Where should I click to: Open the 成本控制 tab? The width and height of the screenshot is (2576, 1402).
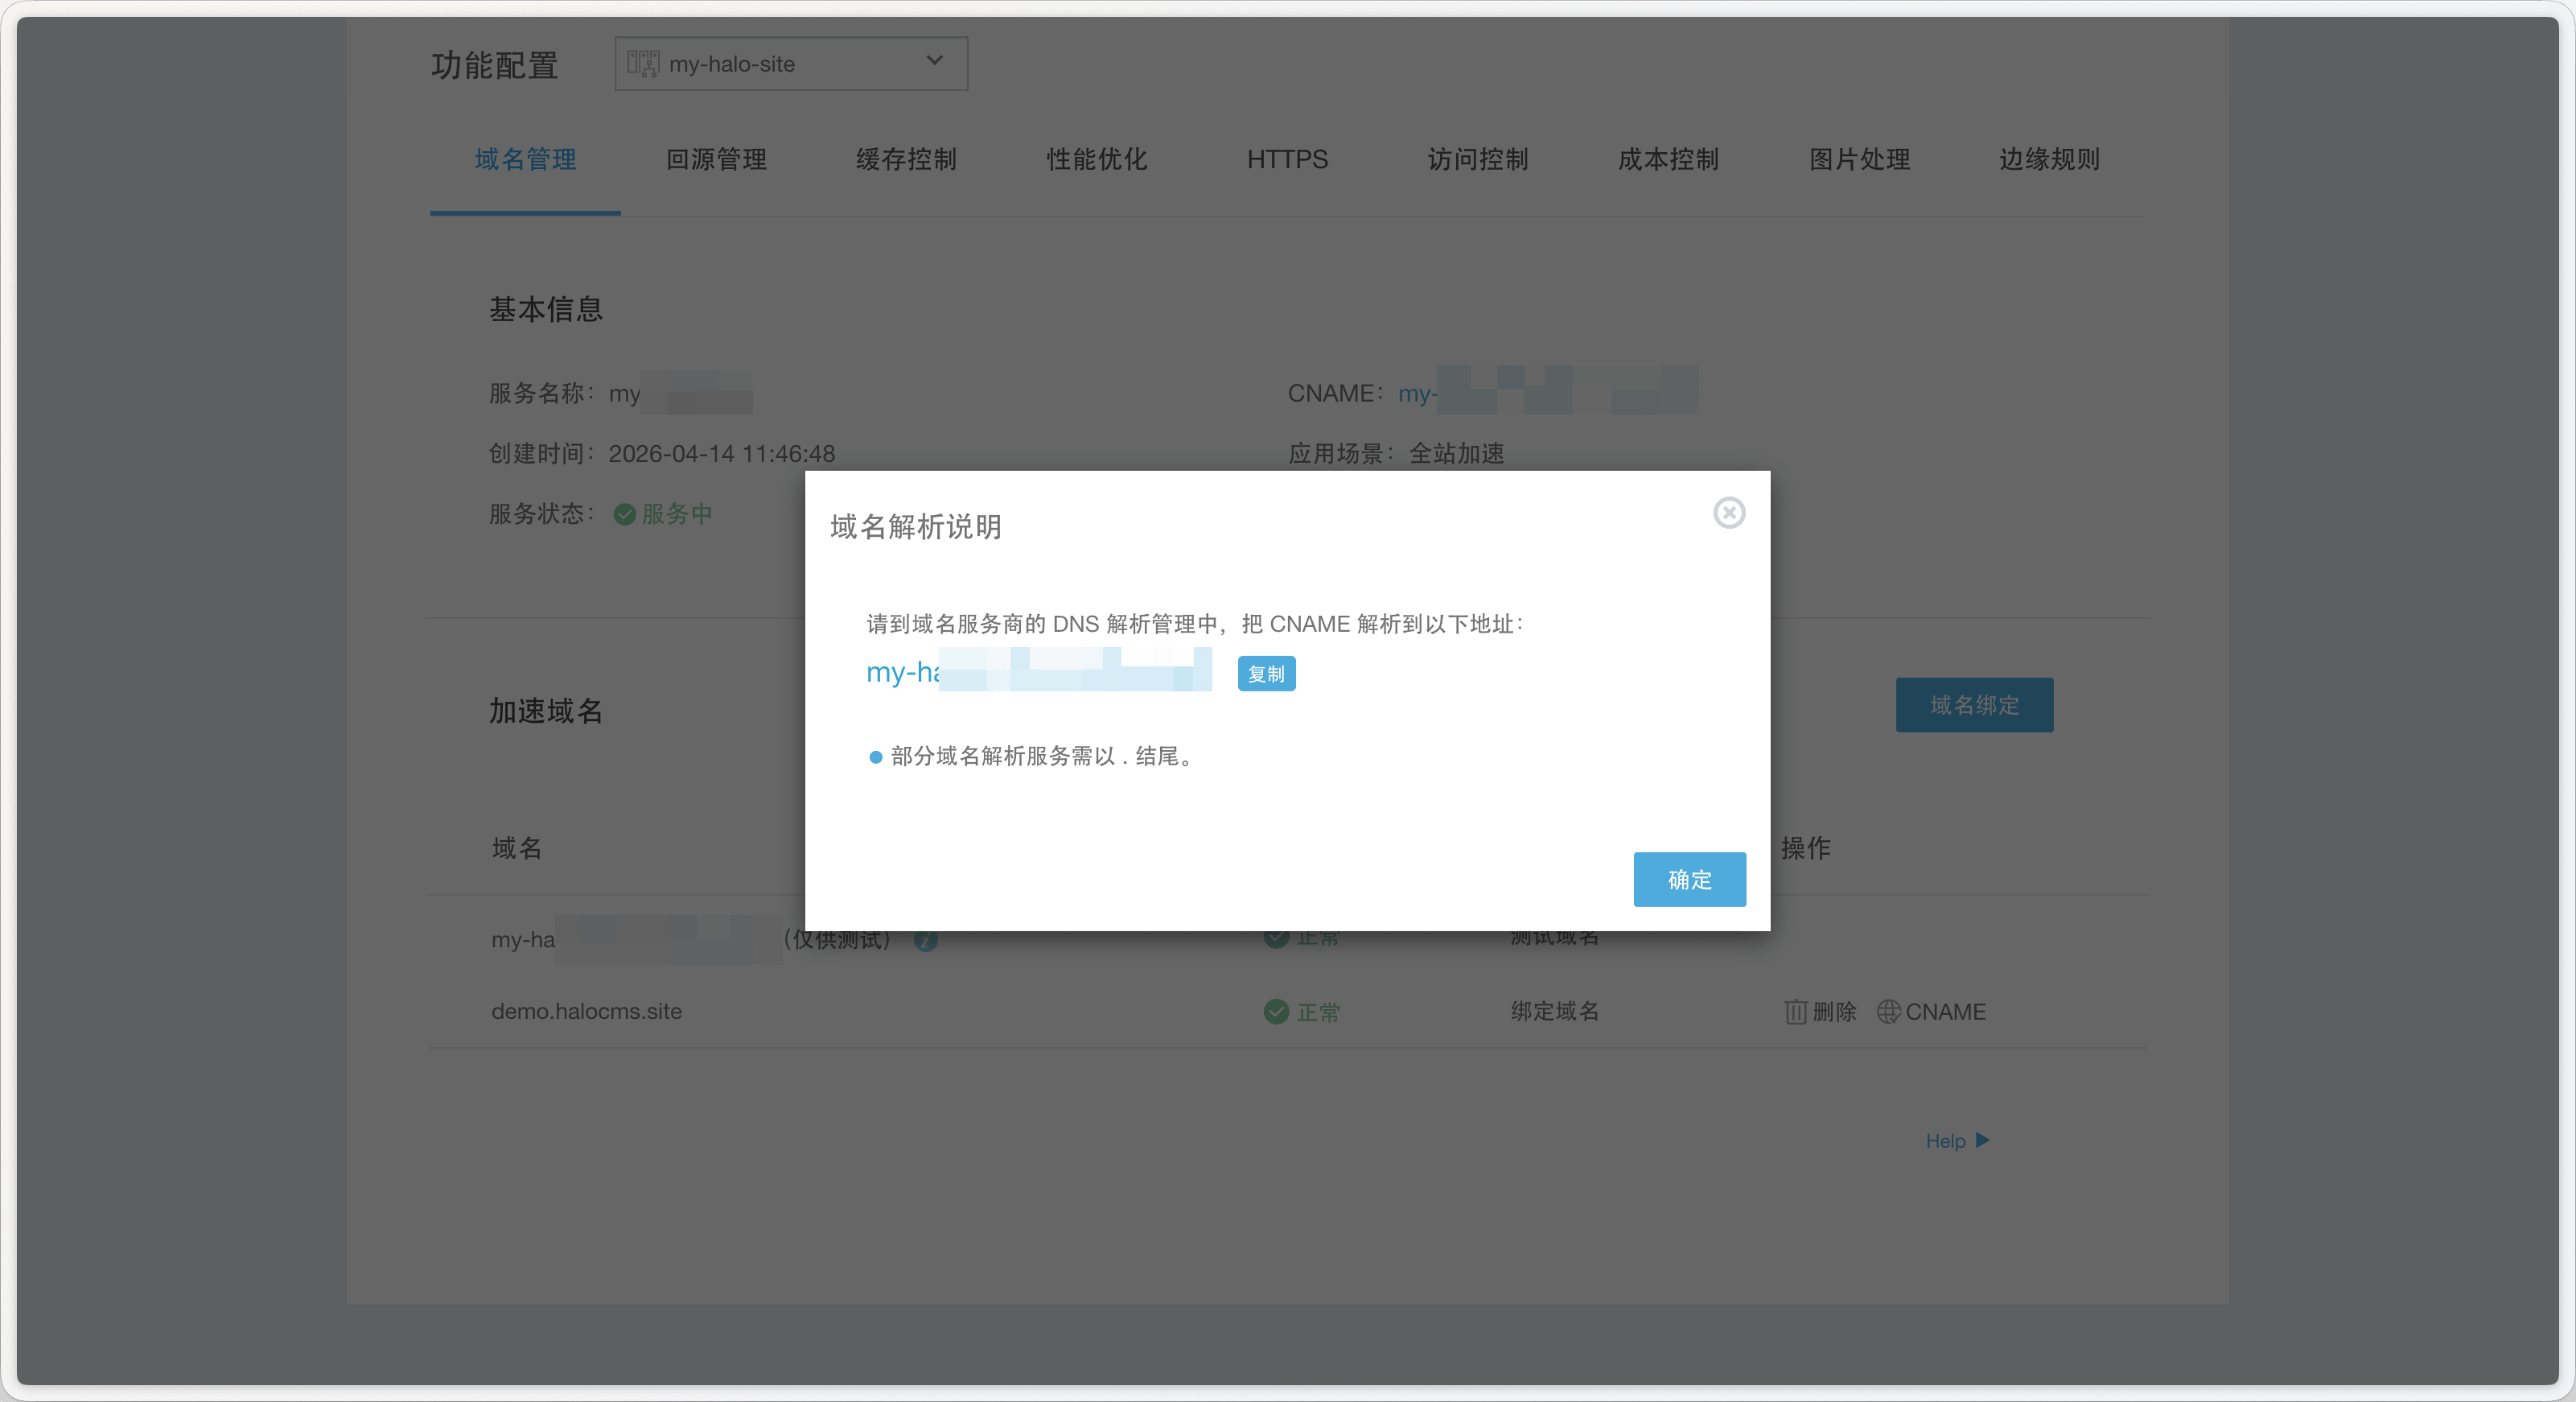click(x=1668, y=159)
